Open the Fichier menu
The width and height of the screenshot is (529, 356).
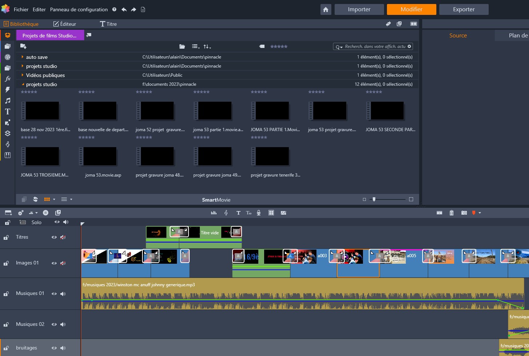coord(21,9)
